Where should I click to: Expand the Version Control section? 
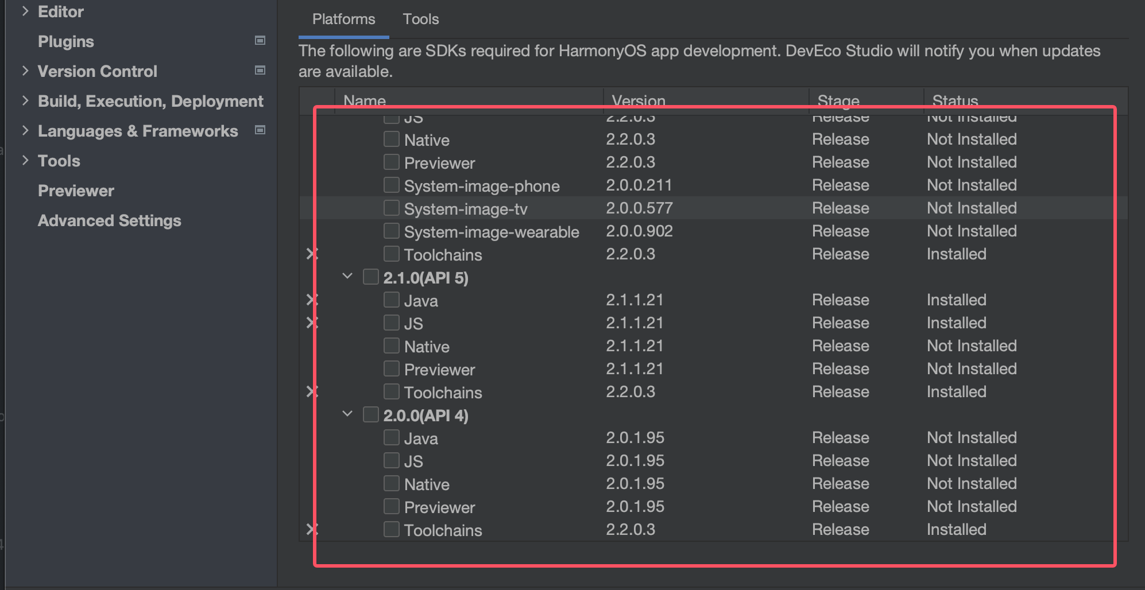(x=25, y=71)
